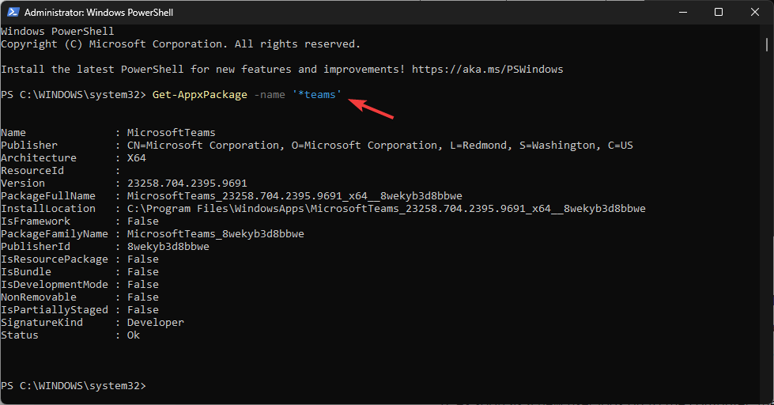Click PackageFamilyName value MicrosoftTeams_8wekyb3d8bbwe
Screen dimensions: 774x405
(x=215, y=234)
